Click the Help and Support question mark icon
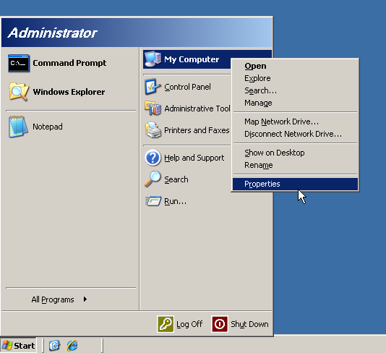This screenshot has width=386, height=353. click(x=153, y=158)
